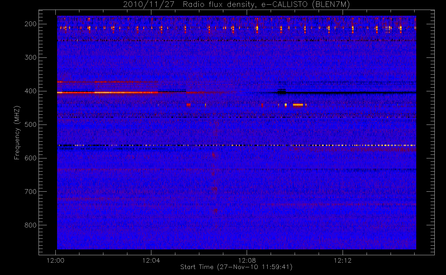Click the 12:04 time tick label
The width and height of the screenshot is (446, 275).
[151, 260]
